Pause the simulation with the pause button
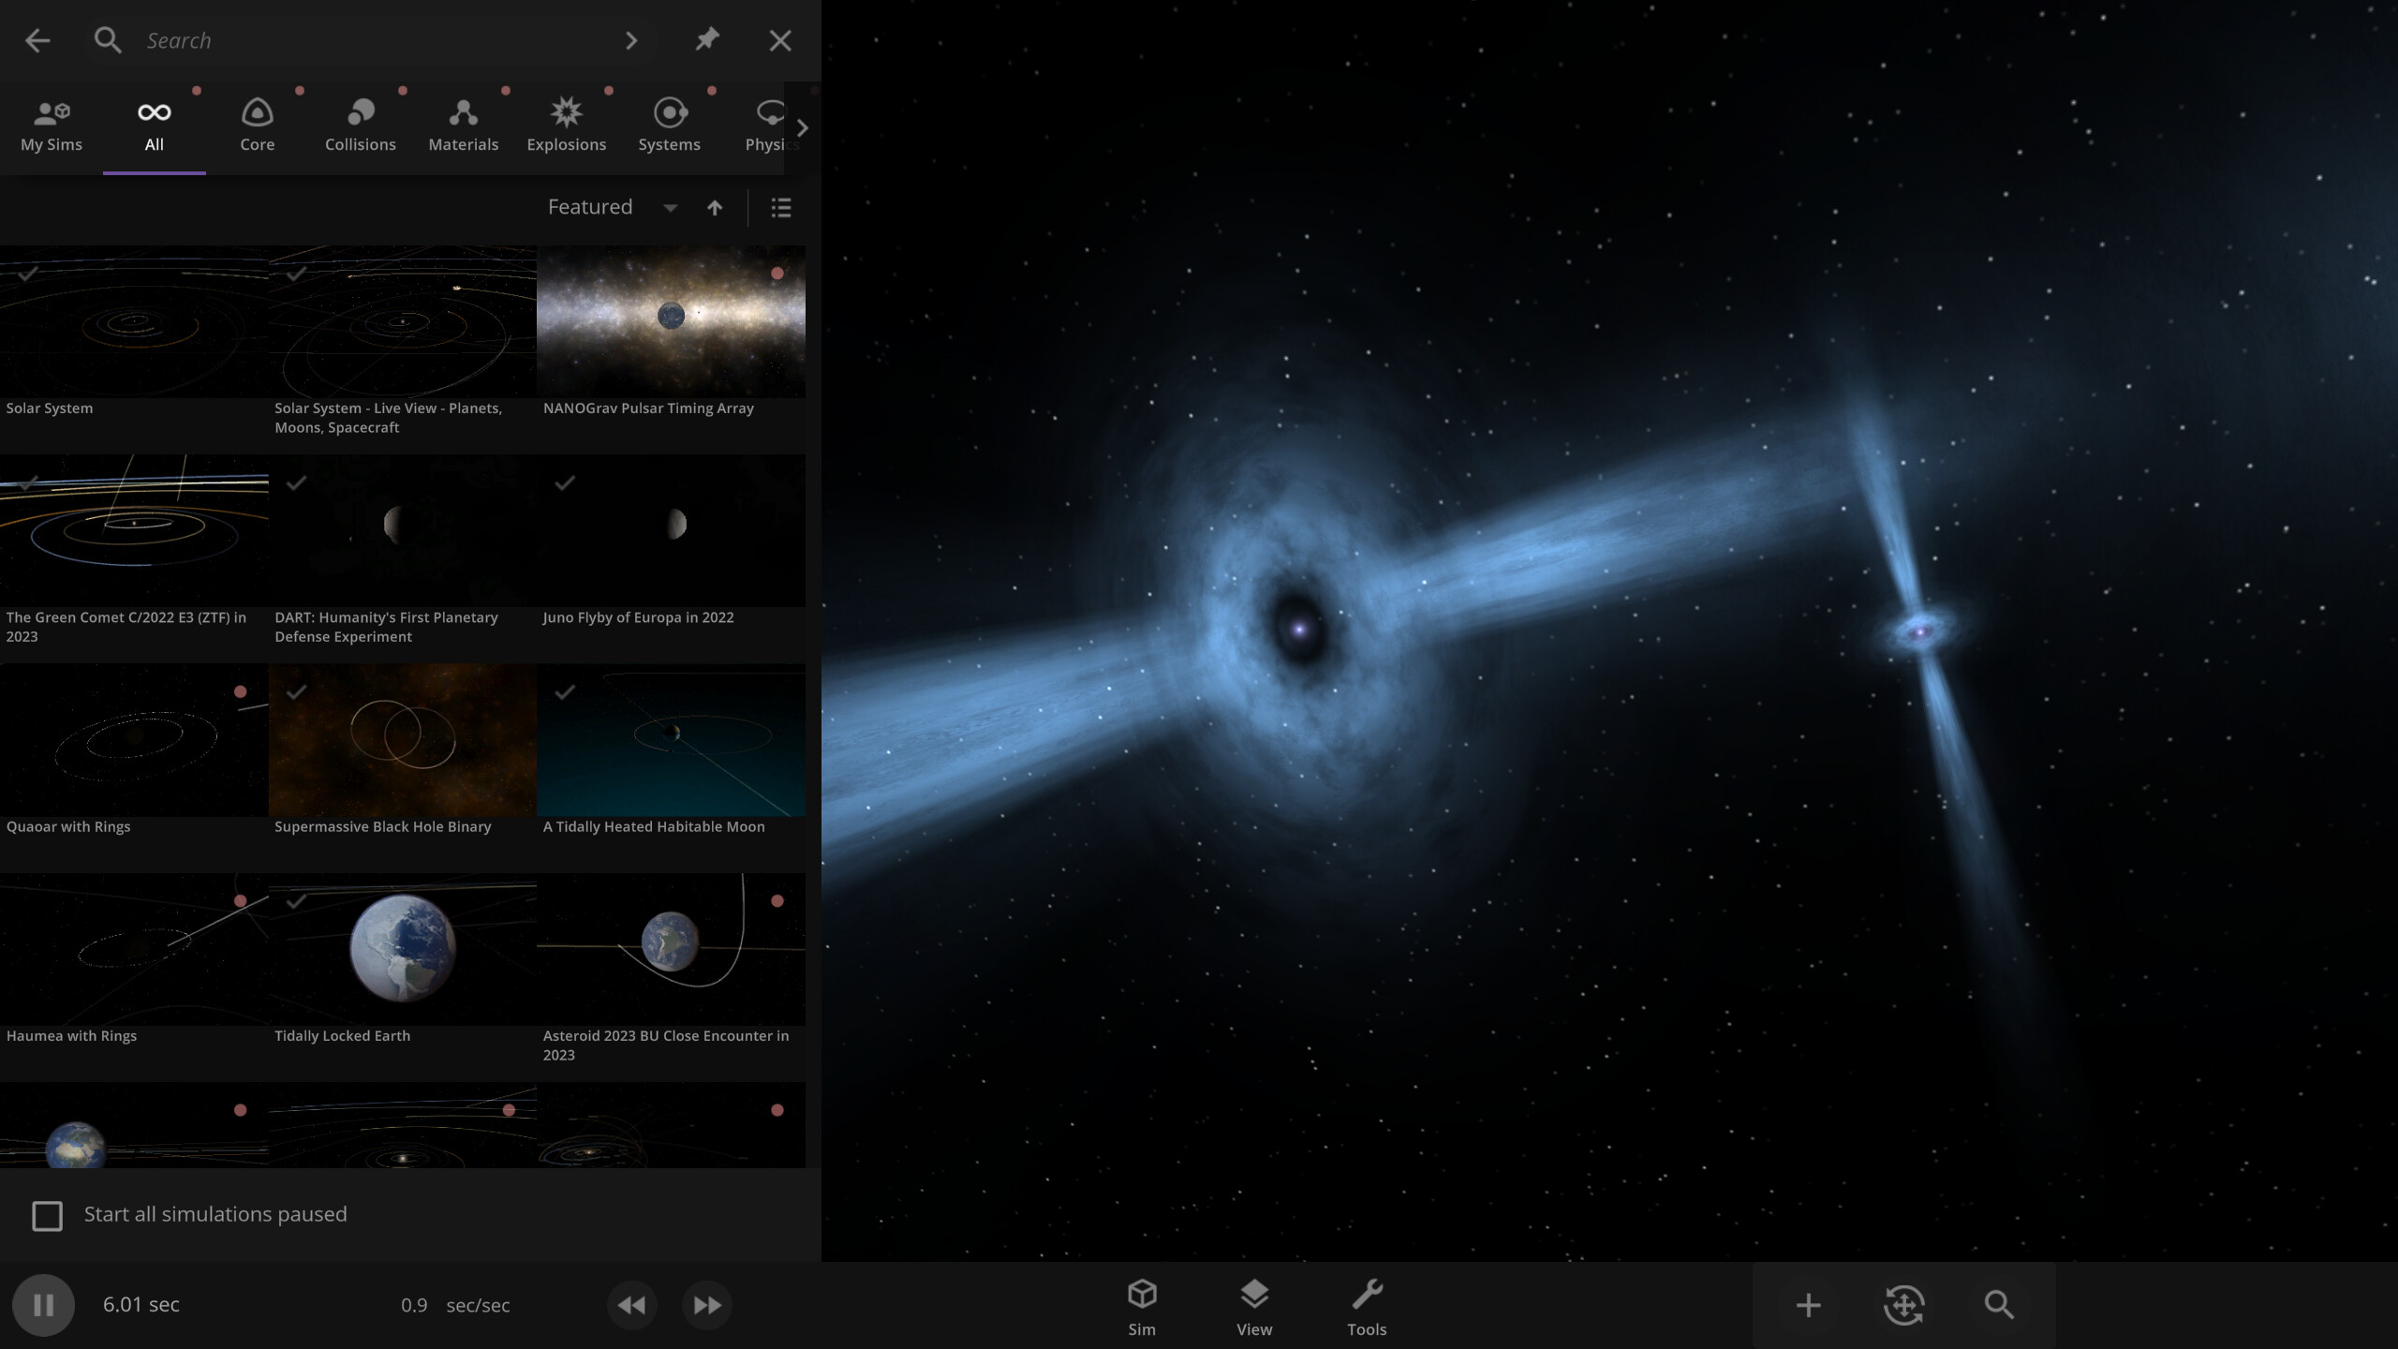This screenshot has height=1349, width=2398. [44, 1304]
